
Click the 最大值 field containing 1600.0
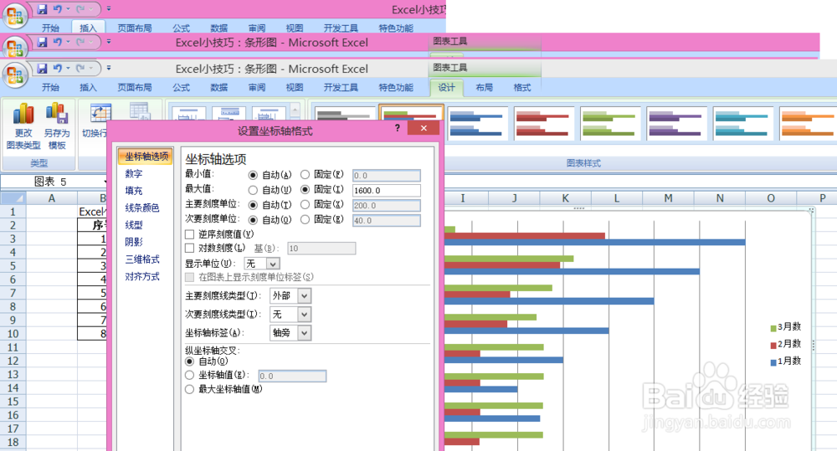pos(387,191)
